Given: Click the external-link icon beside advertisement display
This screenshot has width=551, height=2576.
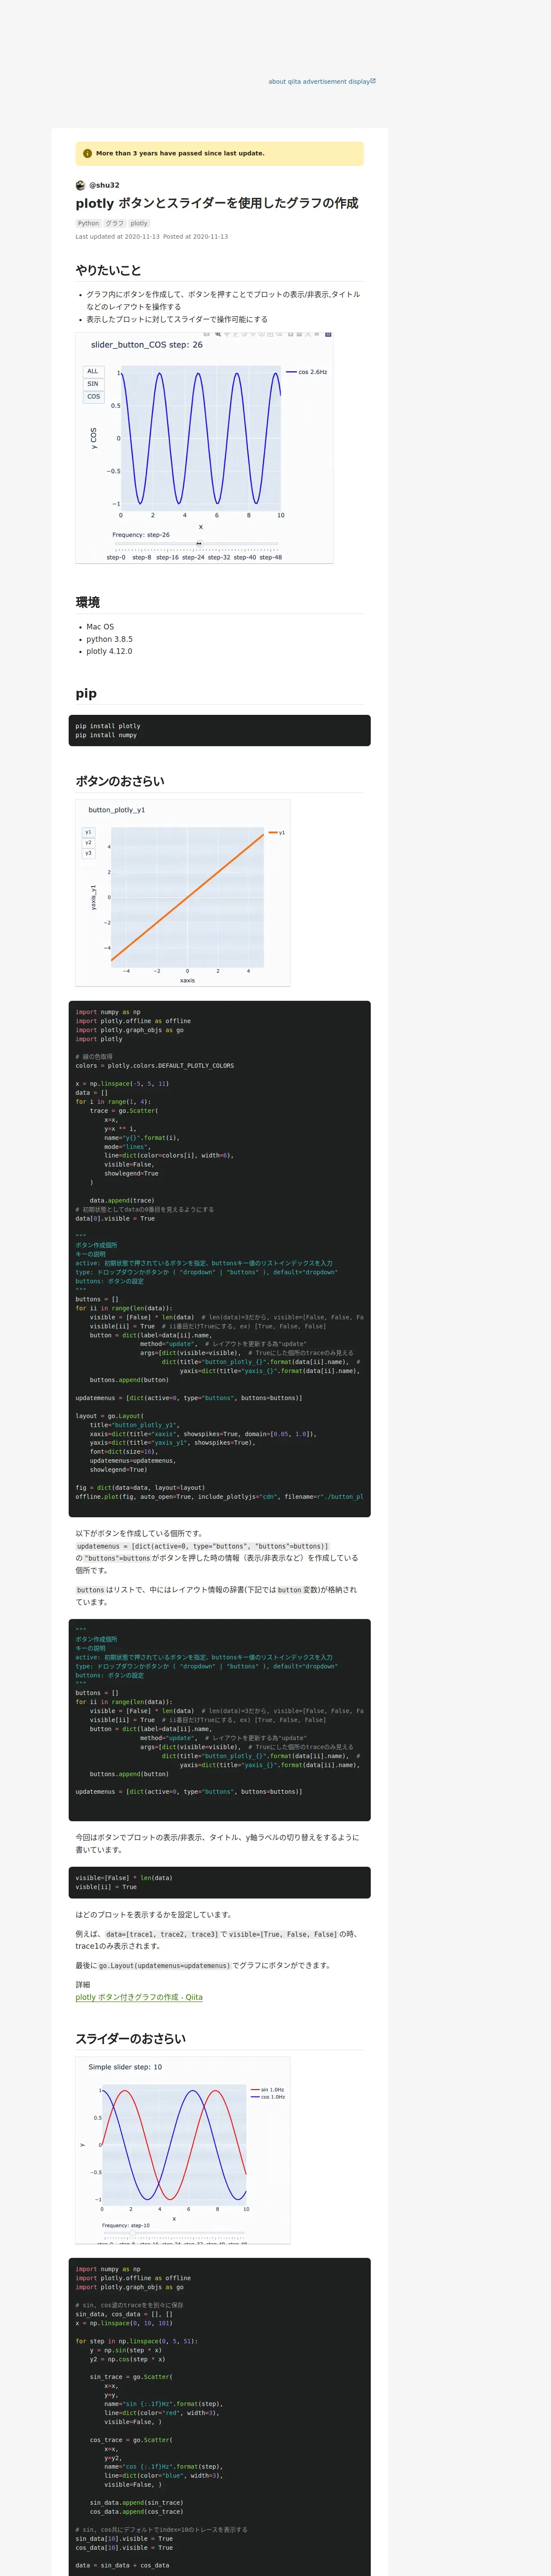Looking at the screenshot, I should 373,81.
